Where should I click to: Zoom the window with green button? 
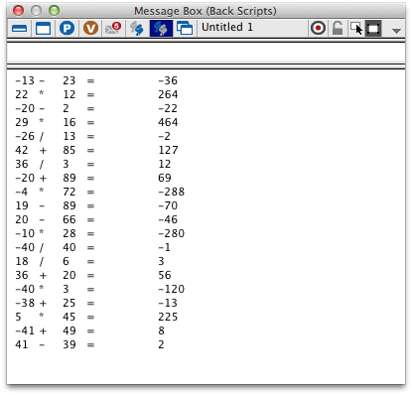point(54,11)
